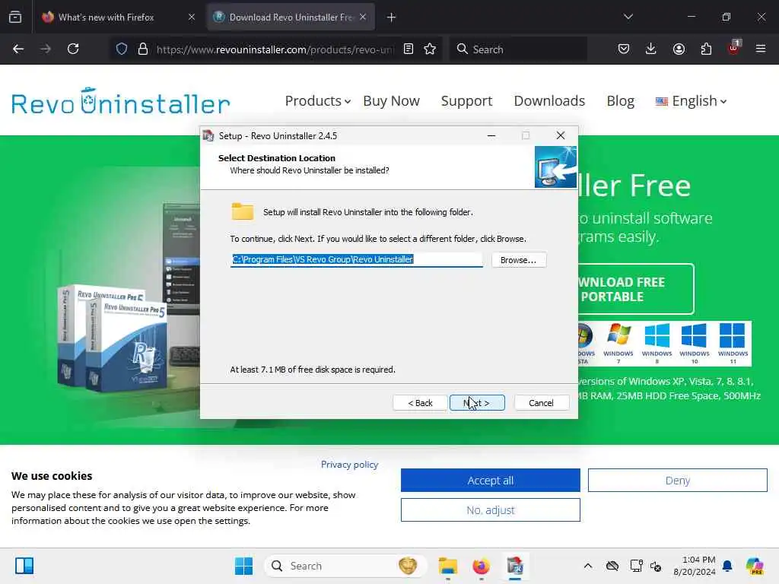This screenshot has height=584, width=779.
Task: Go forward to the next page
Action: [x=46, y=49]
